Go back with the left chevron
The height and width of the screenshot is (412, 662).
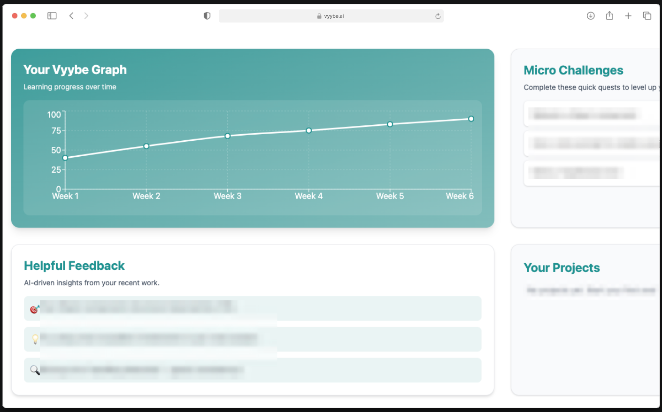click(x=71, y=16)
